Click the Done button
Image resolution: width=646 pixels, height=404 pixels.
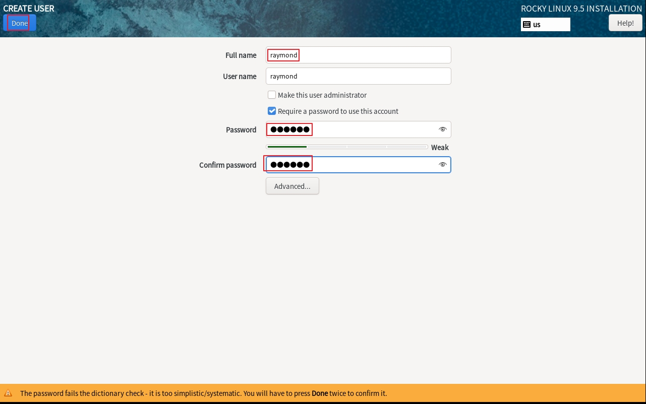(x=20, y=23)
